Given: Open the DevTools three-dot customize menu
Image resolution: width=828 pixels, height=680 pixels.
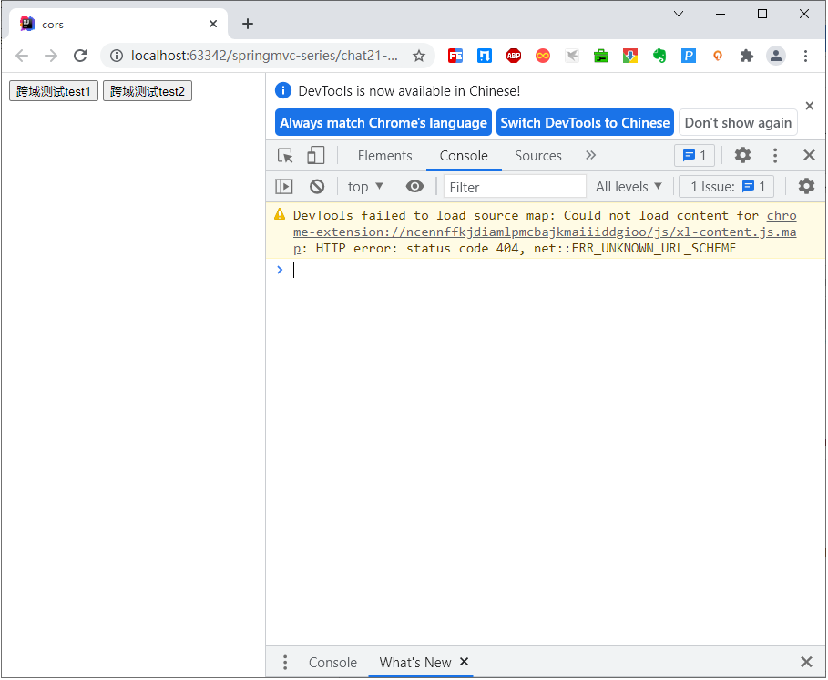Looking at the screenshot, I should point(775,156).
